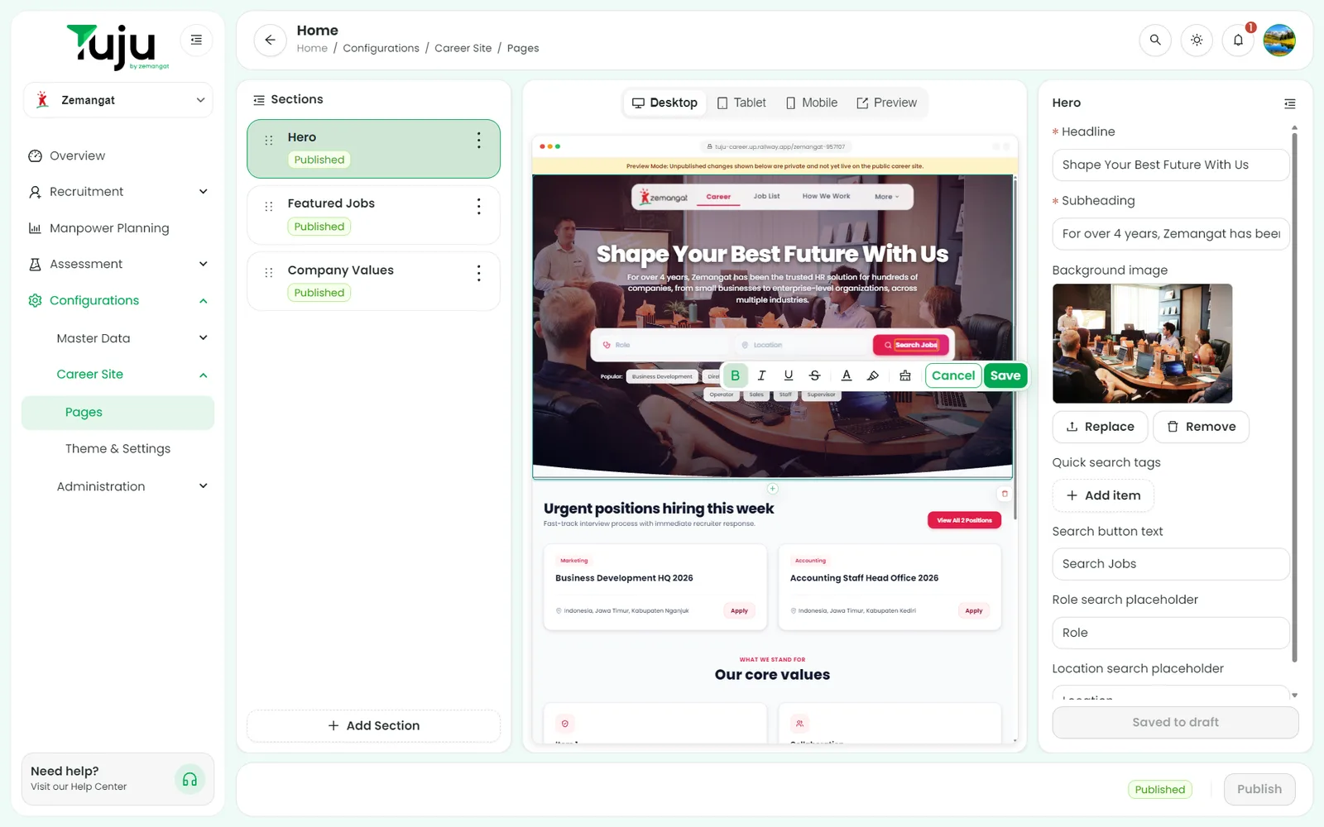Open the Help Center headset icon
The width and height of the screenshot is (1324, 827).
point(189,779)
